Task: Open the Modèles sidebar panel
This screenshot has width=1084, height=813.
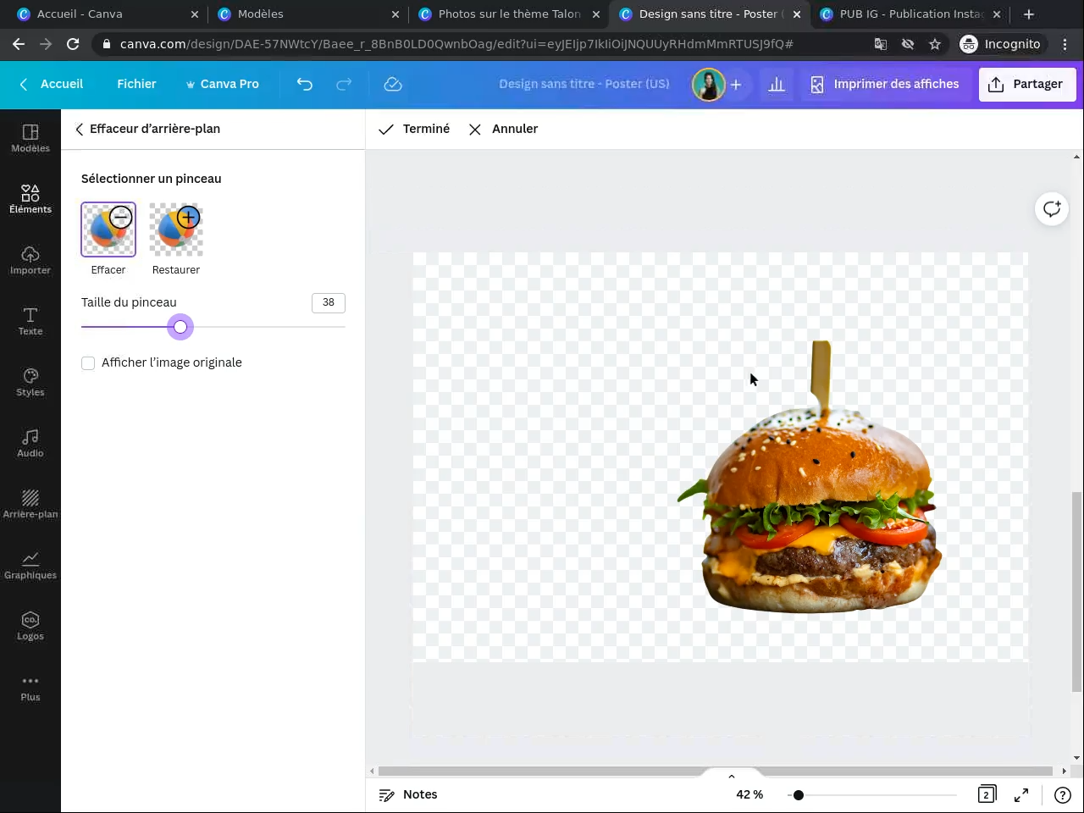Action: 30,138
